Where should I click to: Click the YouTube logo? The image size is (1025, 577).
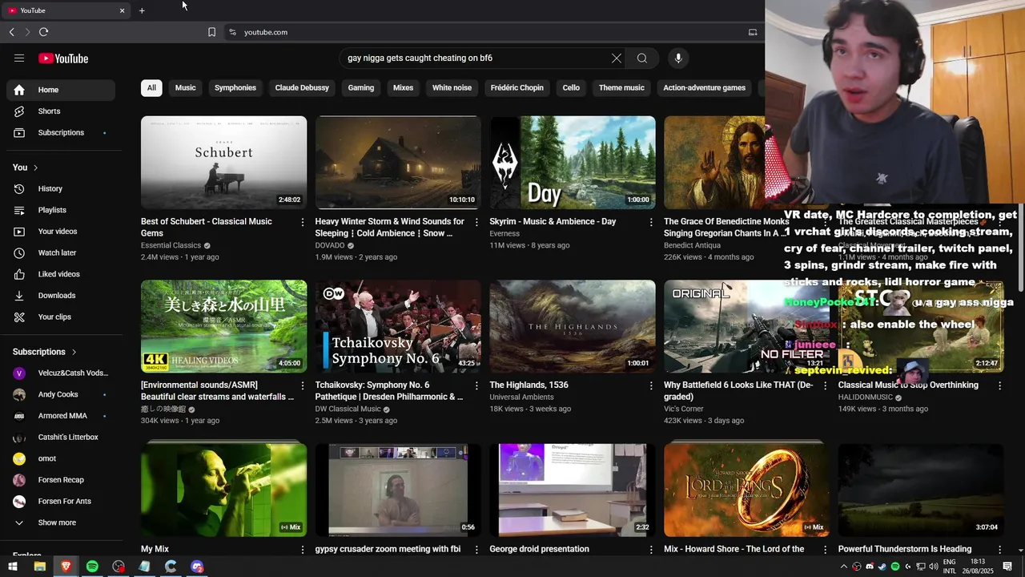pos(63,59)
